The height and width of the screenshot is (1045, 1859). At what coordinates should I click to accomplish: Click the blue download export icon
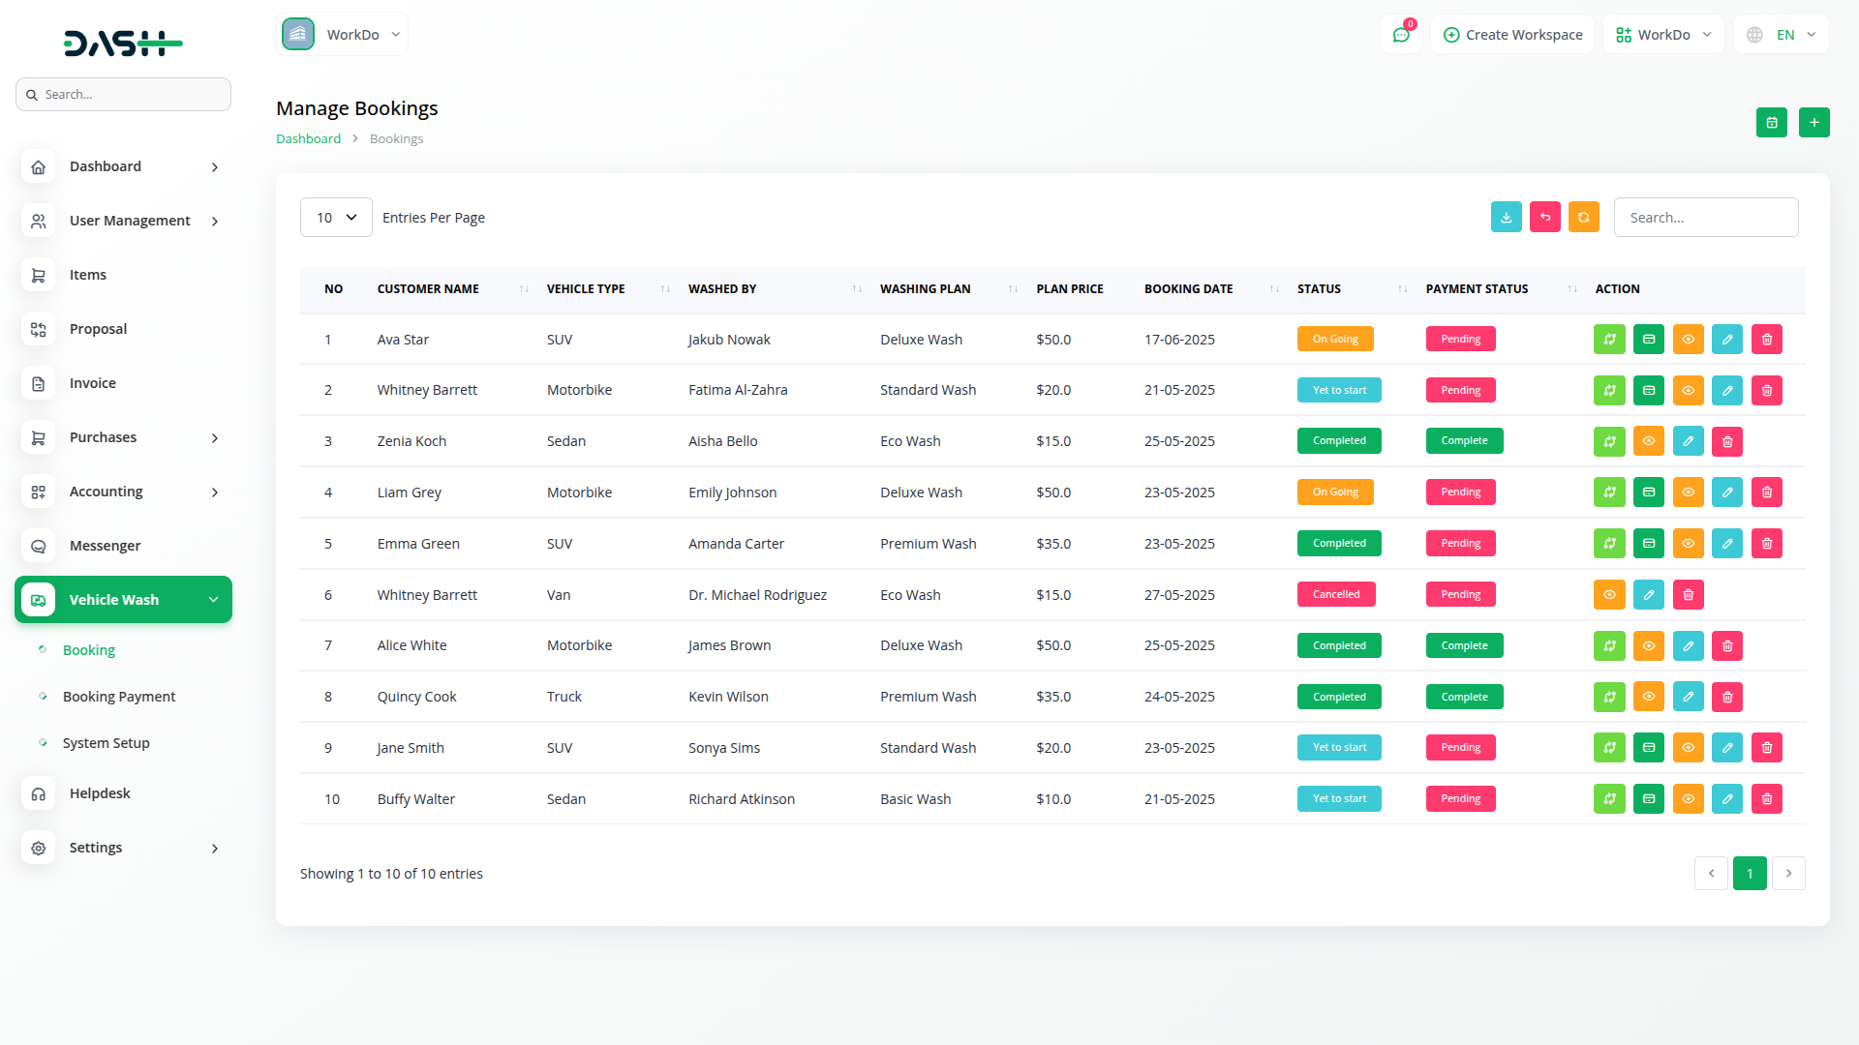point(1506,218)
